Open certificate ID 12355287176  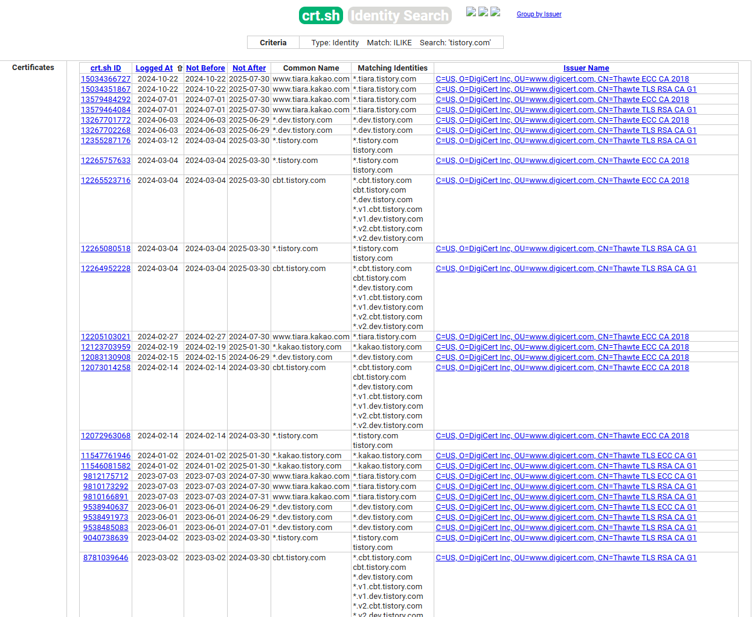[x=106, y=141]
